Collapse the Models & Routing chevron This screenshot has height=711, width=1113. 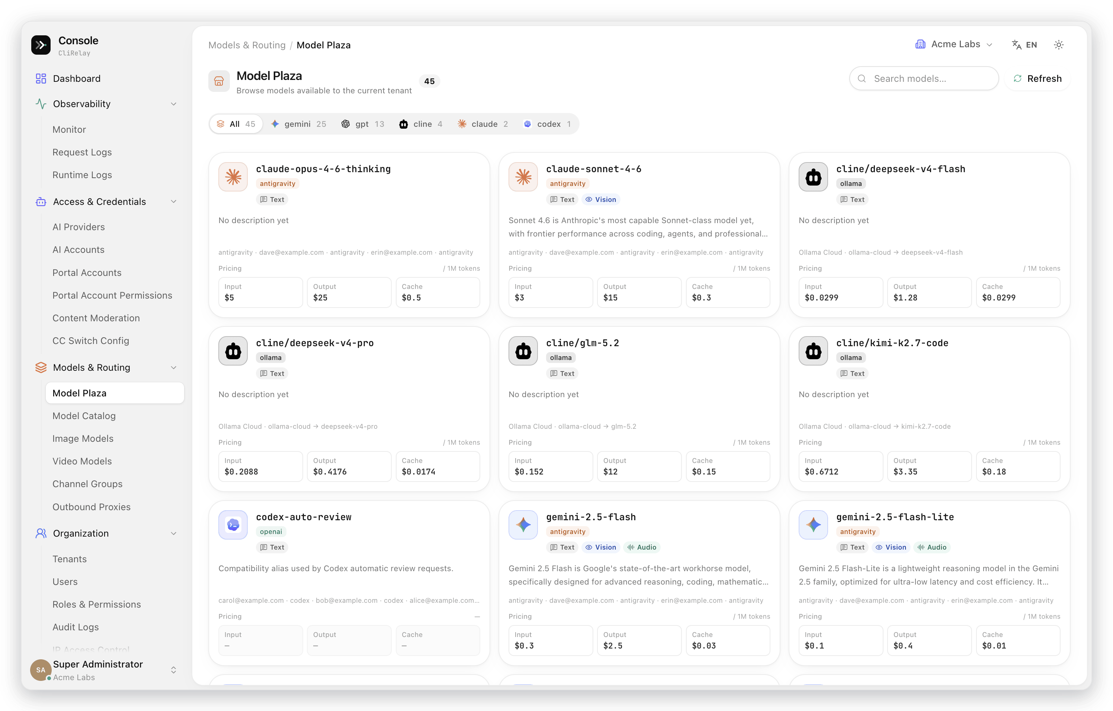174,368
